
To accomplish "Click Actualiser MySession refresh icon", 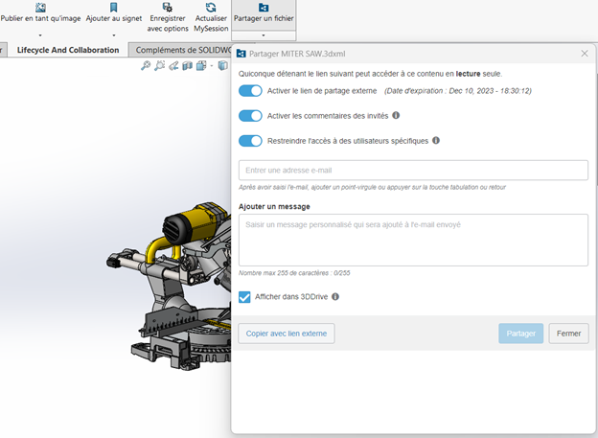I will point(211,8).
